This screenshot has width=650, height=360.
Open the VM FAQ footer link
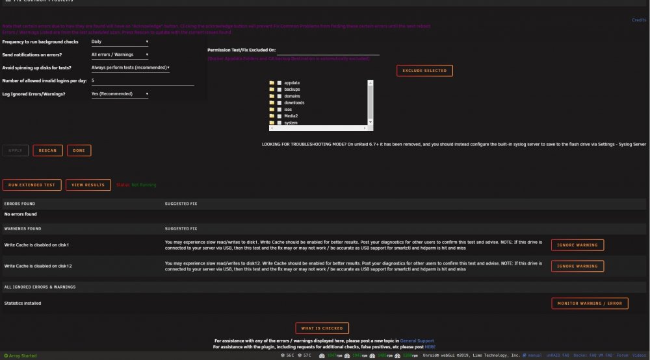605,355
